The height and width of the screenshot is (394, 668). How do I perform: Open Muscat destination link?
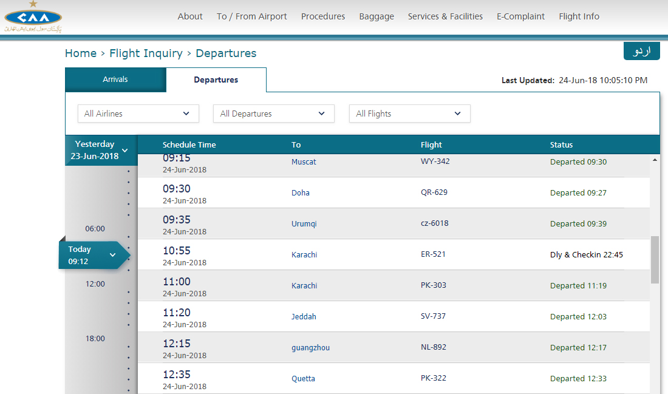(304, 162)
